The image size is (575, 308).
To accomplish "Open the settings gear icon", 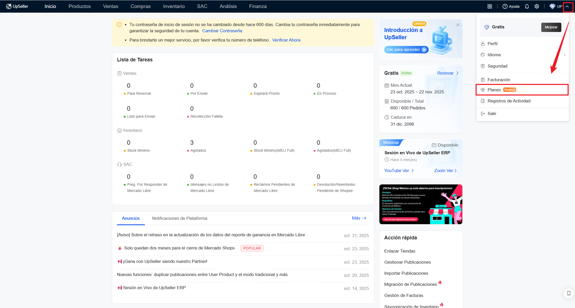I will coord(537,6).
